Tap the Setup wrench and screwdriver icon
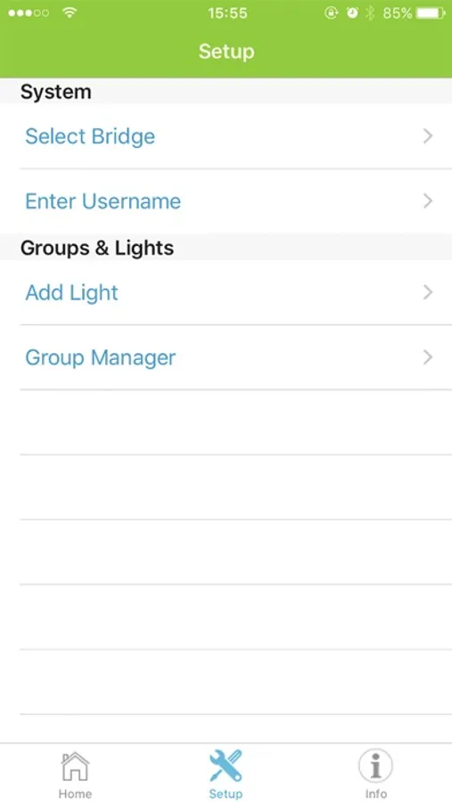The width and height of the screenshot is (452, 802). pyautogui.click(x=226, y=765)
